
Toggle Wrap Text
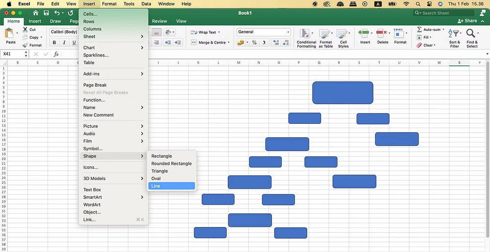click(205, 32)
